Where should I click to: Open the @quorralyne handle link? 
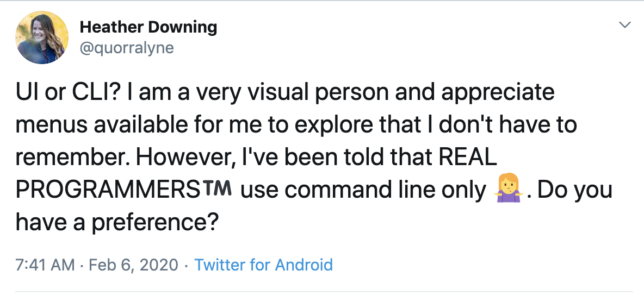[127, 48]
